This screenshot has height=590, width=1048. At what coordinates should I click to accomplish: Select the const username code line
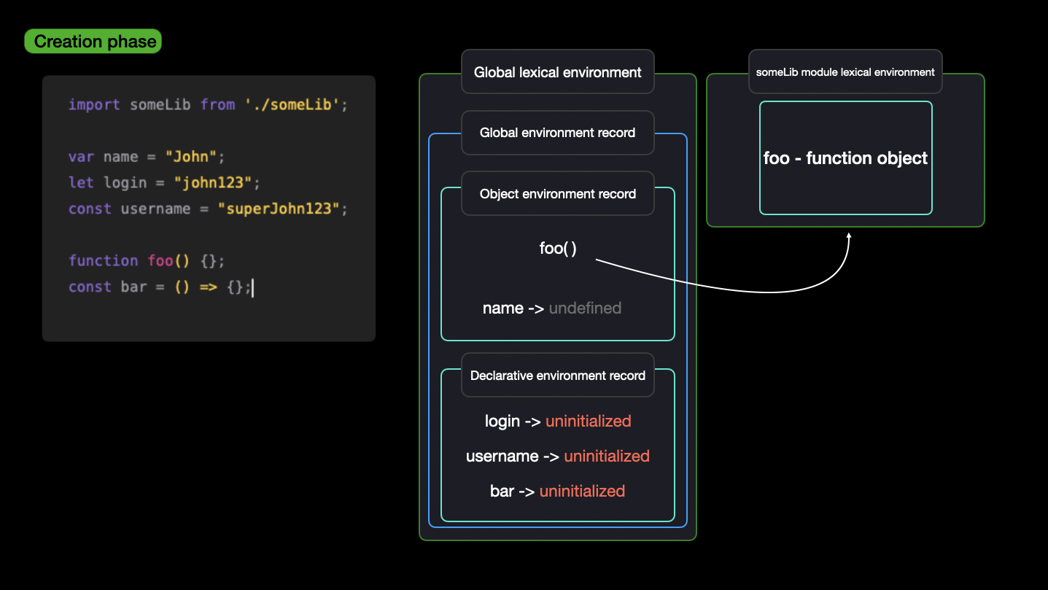[x=209, y=209]
